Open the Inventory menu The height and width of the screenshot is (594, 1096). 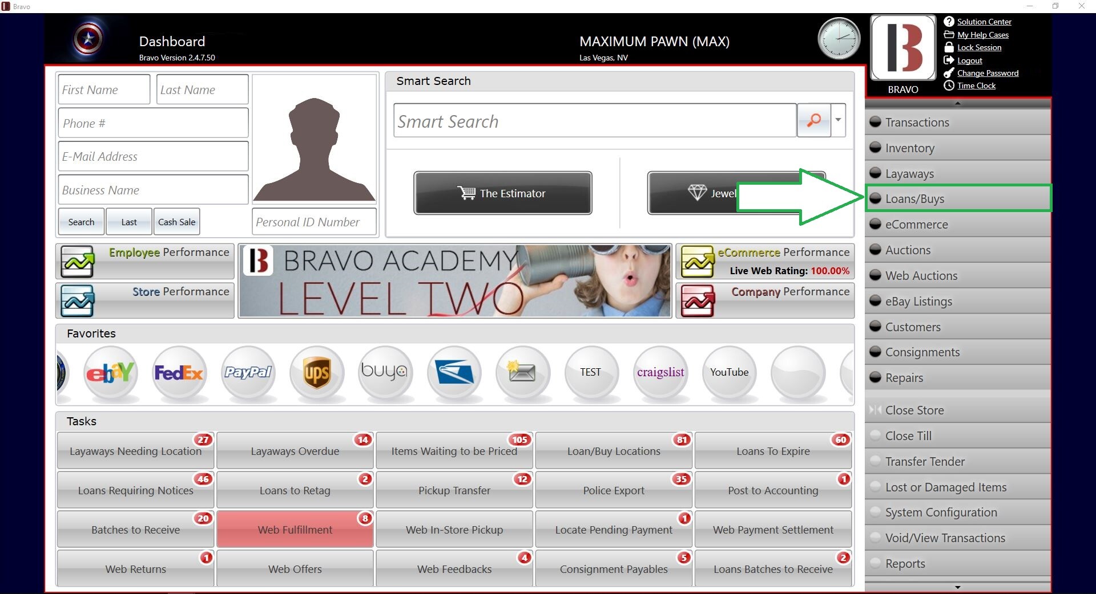958,148
